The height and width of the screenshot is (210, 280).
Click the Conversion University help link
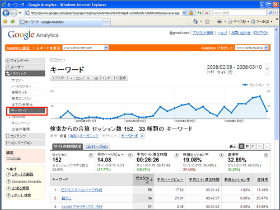point(26,182)
